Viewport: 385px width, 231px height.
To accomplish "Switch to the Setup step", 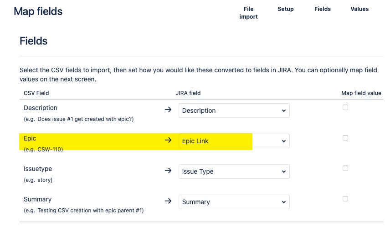I will coord(286,9).
